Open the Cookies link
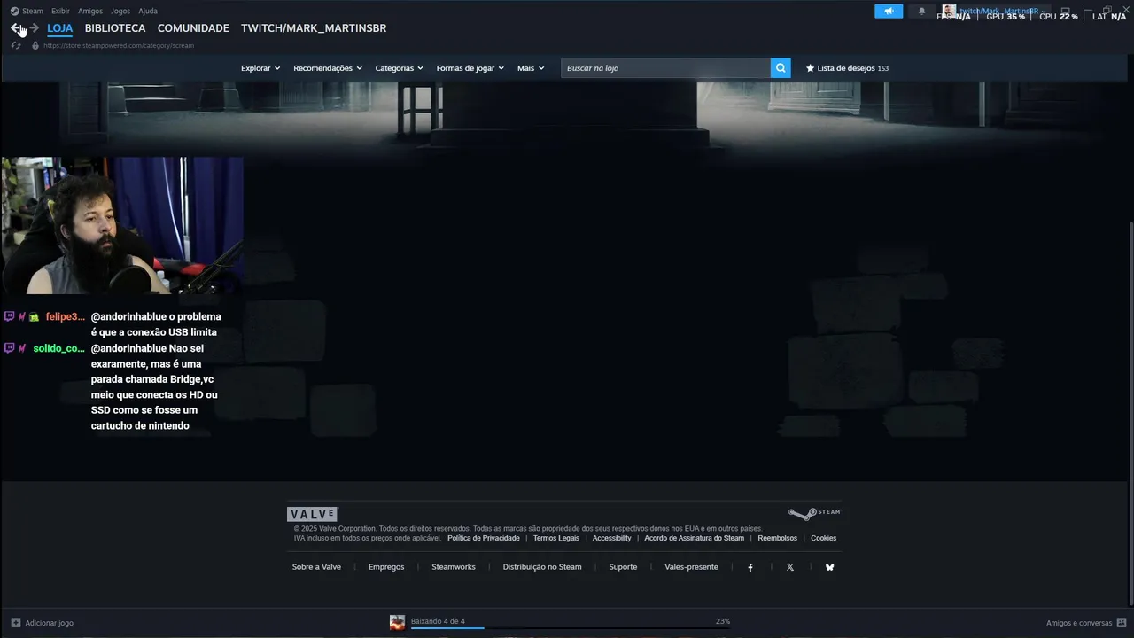Viewport: 1134px width, 638px height. 824,538
